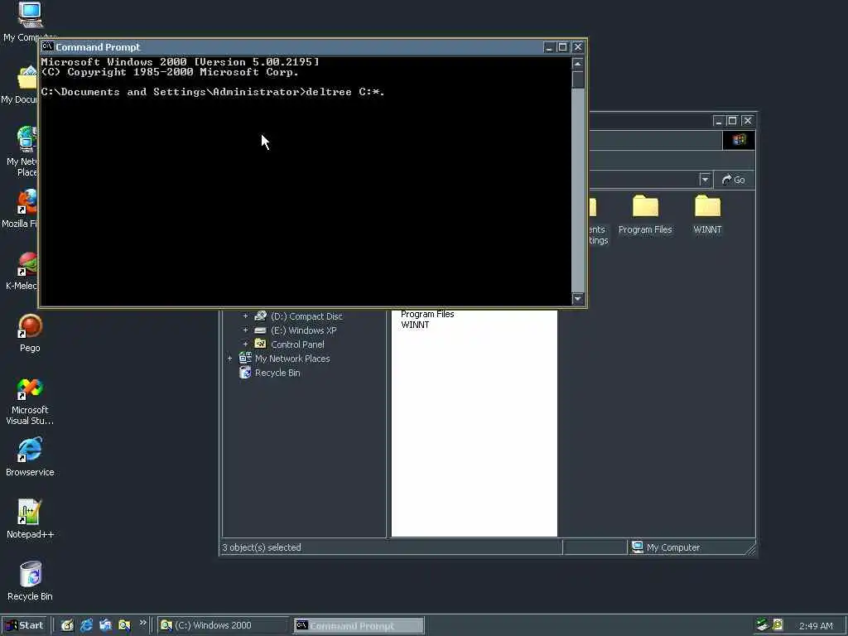Click '3 object(s) selected' status text
848x636 pixels.
(x=261, y=547)
